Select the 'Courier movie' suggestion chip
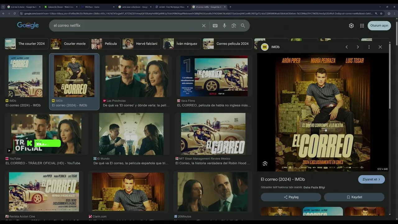This screenshot has height=224, width=398. coord(70,44)
